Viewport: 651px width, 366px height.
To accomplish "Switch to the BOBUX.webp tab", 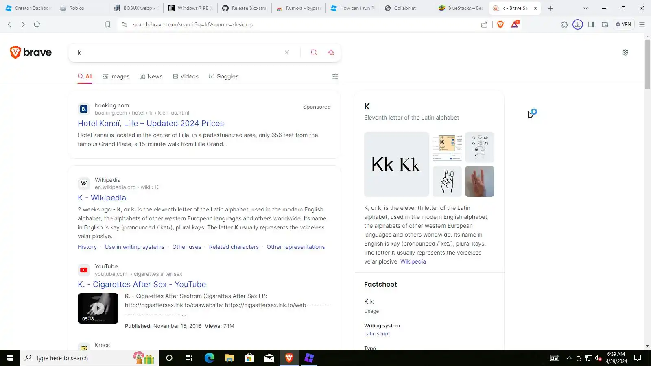I will point(136,8).
